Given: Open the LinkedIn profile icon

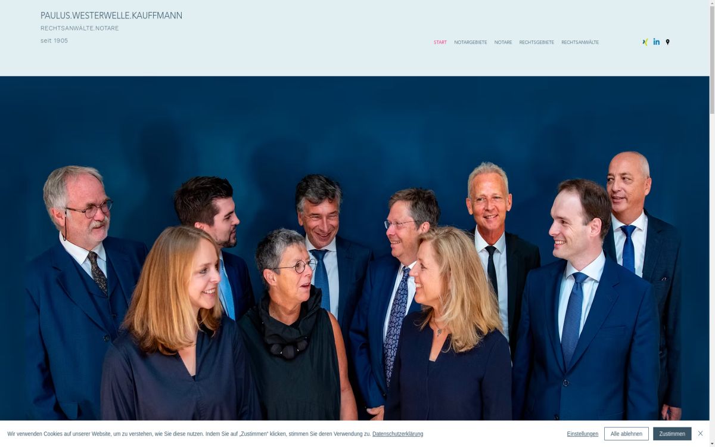Looking at the screenshot, I should [656, 42].
